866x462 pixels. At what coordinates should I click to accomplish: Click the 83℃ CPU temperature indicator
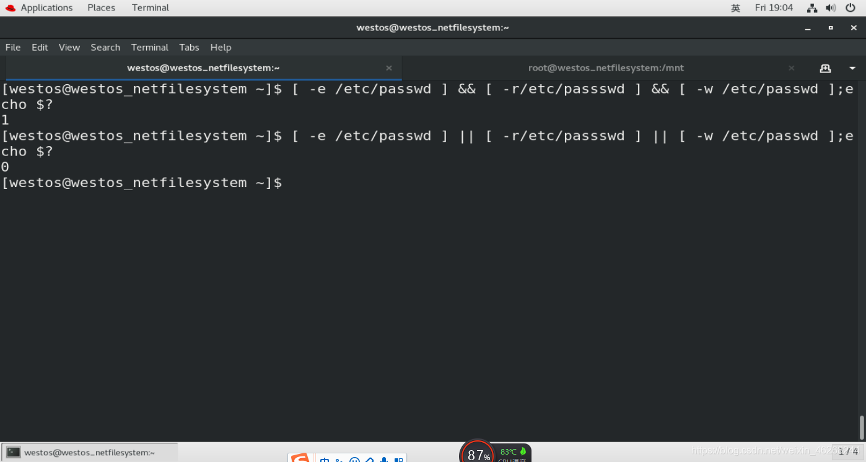[x=509, y=451]
